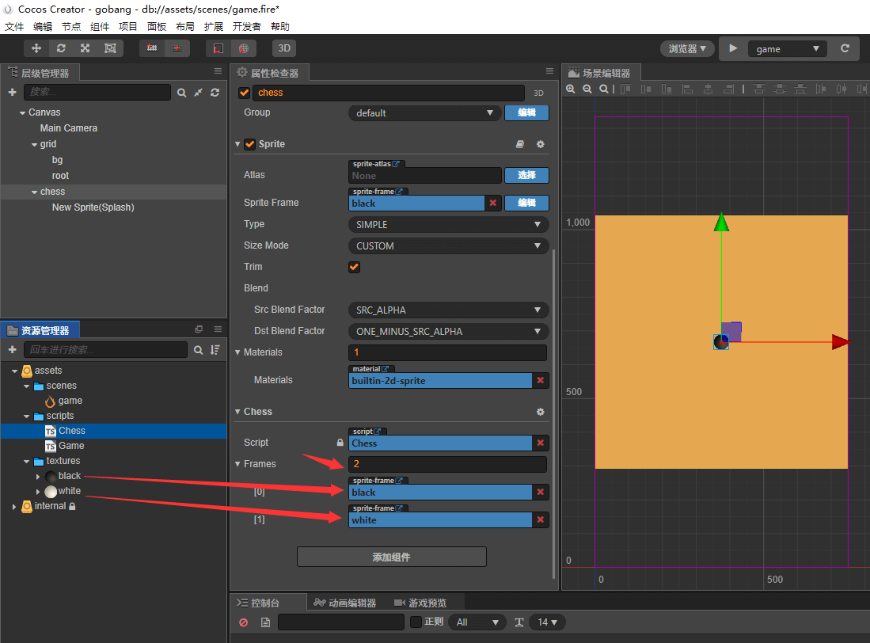Open the Src Blend Factor dropdown
Screen dimensions: 870x643
[449, 310]
